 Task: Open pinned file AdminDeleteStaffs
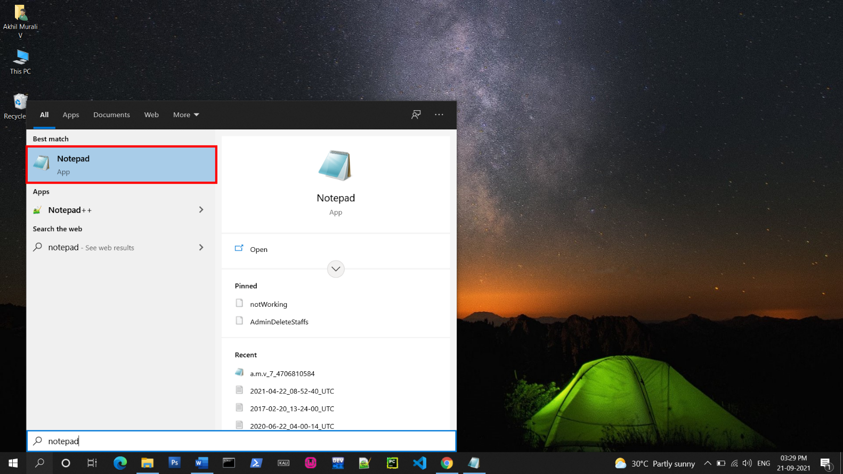[279, 322]
